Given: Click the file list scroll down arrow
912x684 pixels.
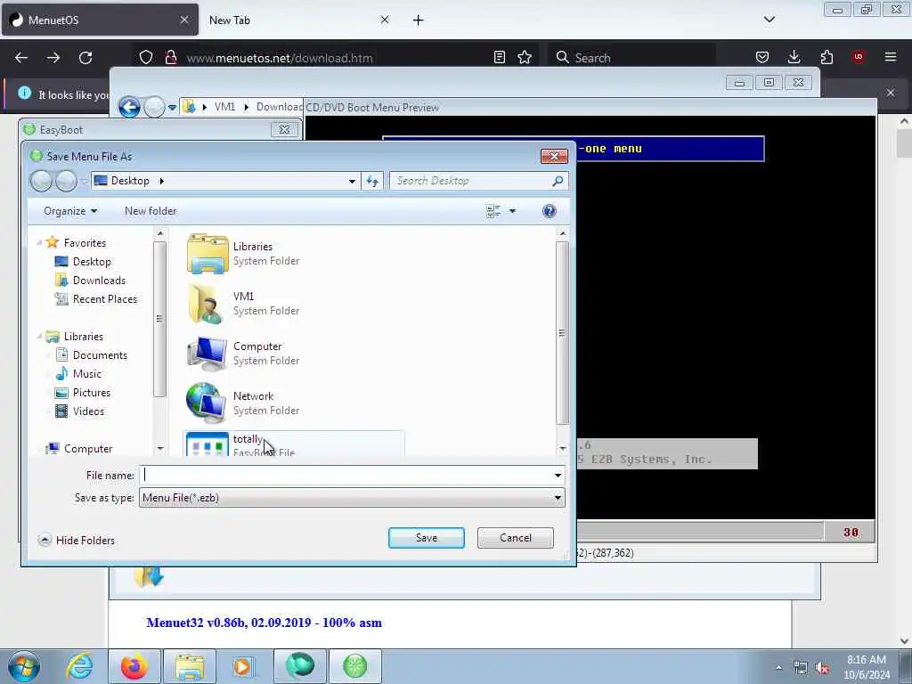Looking at the screenshot, I should (x=562, y=449).
